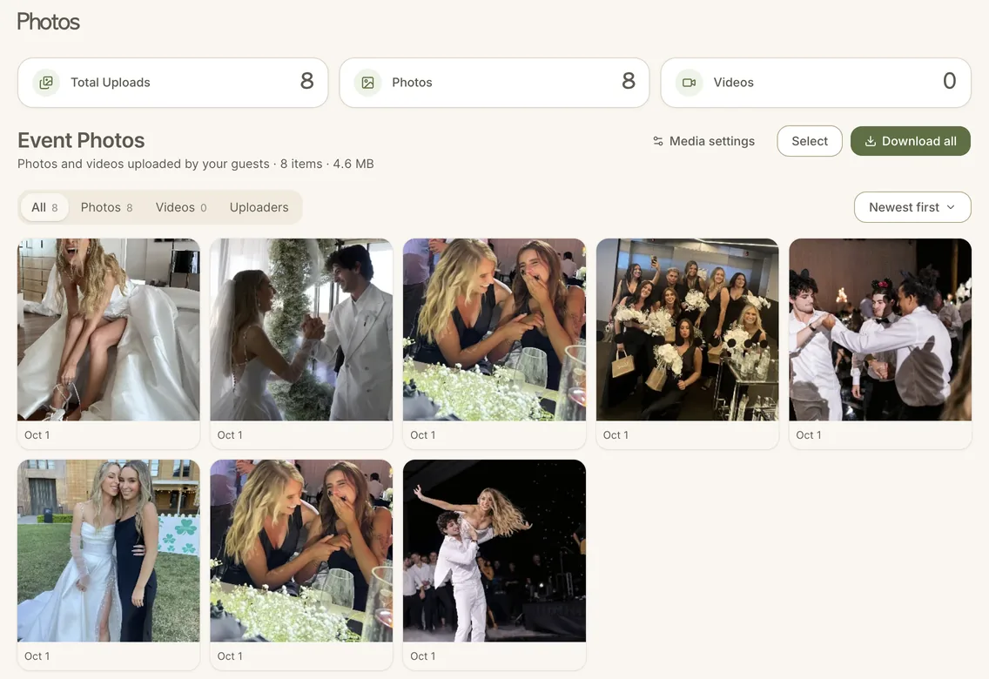Open photo of men dancing in white shirts
The image size is (989, 679).
click(x=880, y=330)
